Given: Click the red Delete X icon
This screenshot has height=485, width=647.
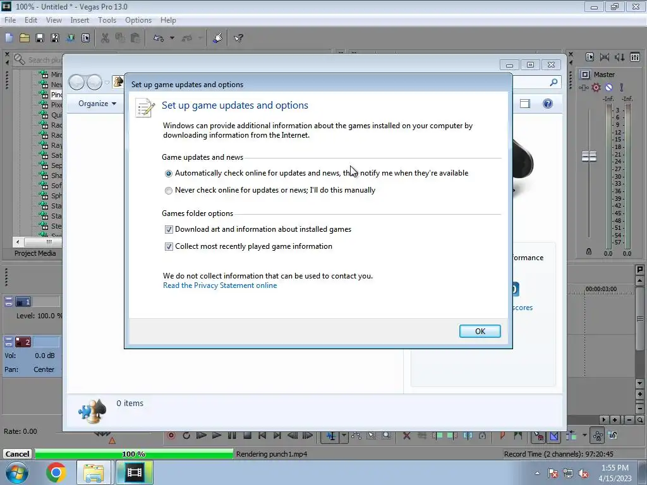Looking at the screenshot, I should (406, 436).
